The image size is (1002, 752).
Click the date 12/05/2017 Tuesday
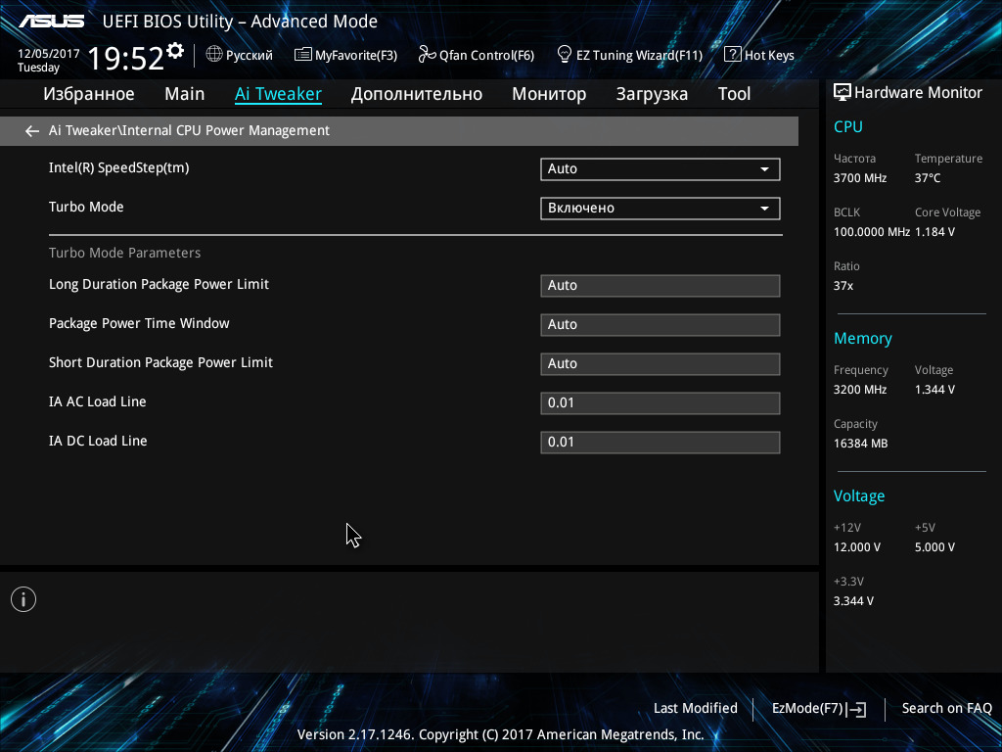tap(49, 61)
